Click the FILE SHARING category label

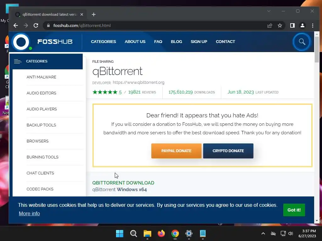(x=103, y=62)
